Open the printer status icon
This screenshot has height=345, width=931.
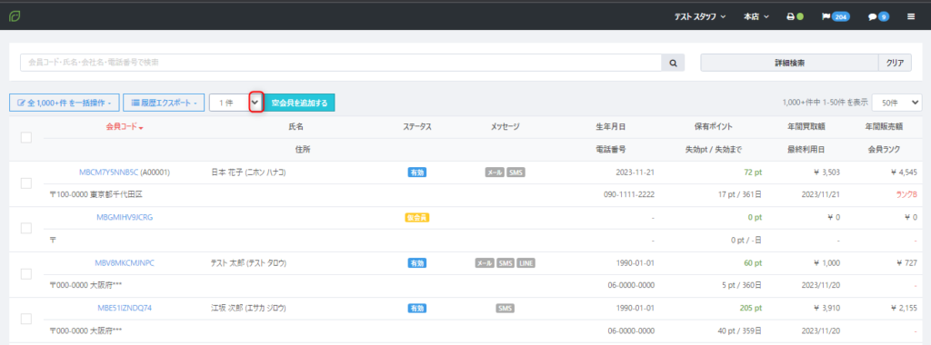click(795, 16)
